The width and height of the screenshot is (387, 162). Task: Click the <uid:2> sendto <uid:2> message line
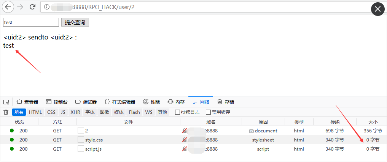(40, 38)
